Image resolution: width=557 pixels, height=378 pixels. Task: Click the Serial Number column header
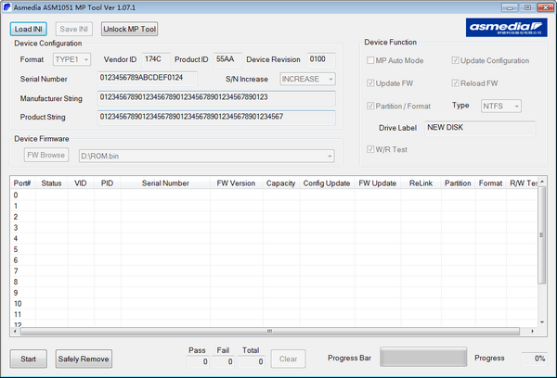[x=165, y=183]
